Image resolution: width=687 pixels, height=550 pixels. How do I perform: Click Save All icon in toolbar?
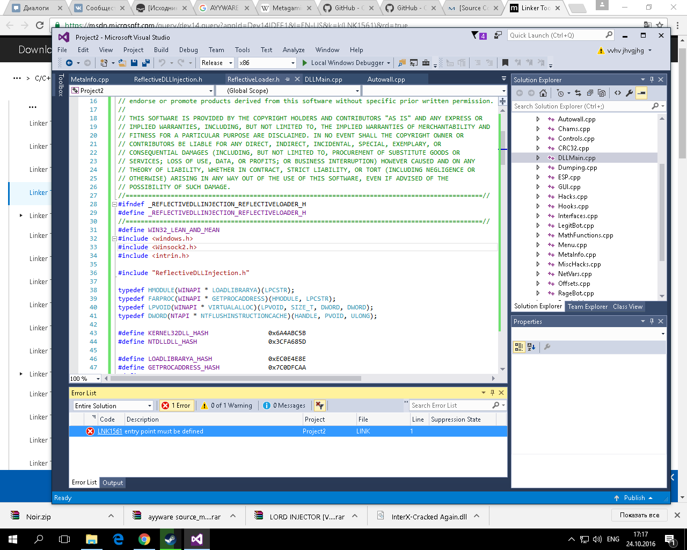(x=145, y=63)
